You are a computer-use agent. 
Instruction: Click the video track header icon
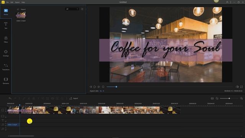[x=3, y=110]
